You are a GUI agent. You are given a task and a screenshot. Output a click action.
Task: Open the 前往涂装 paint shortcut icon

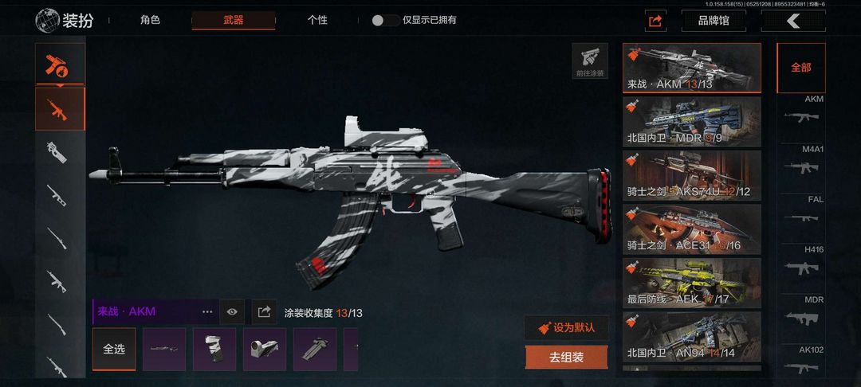pyautogui.click(x=590, y=61)
